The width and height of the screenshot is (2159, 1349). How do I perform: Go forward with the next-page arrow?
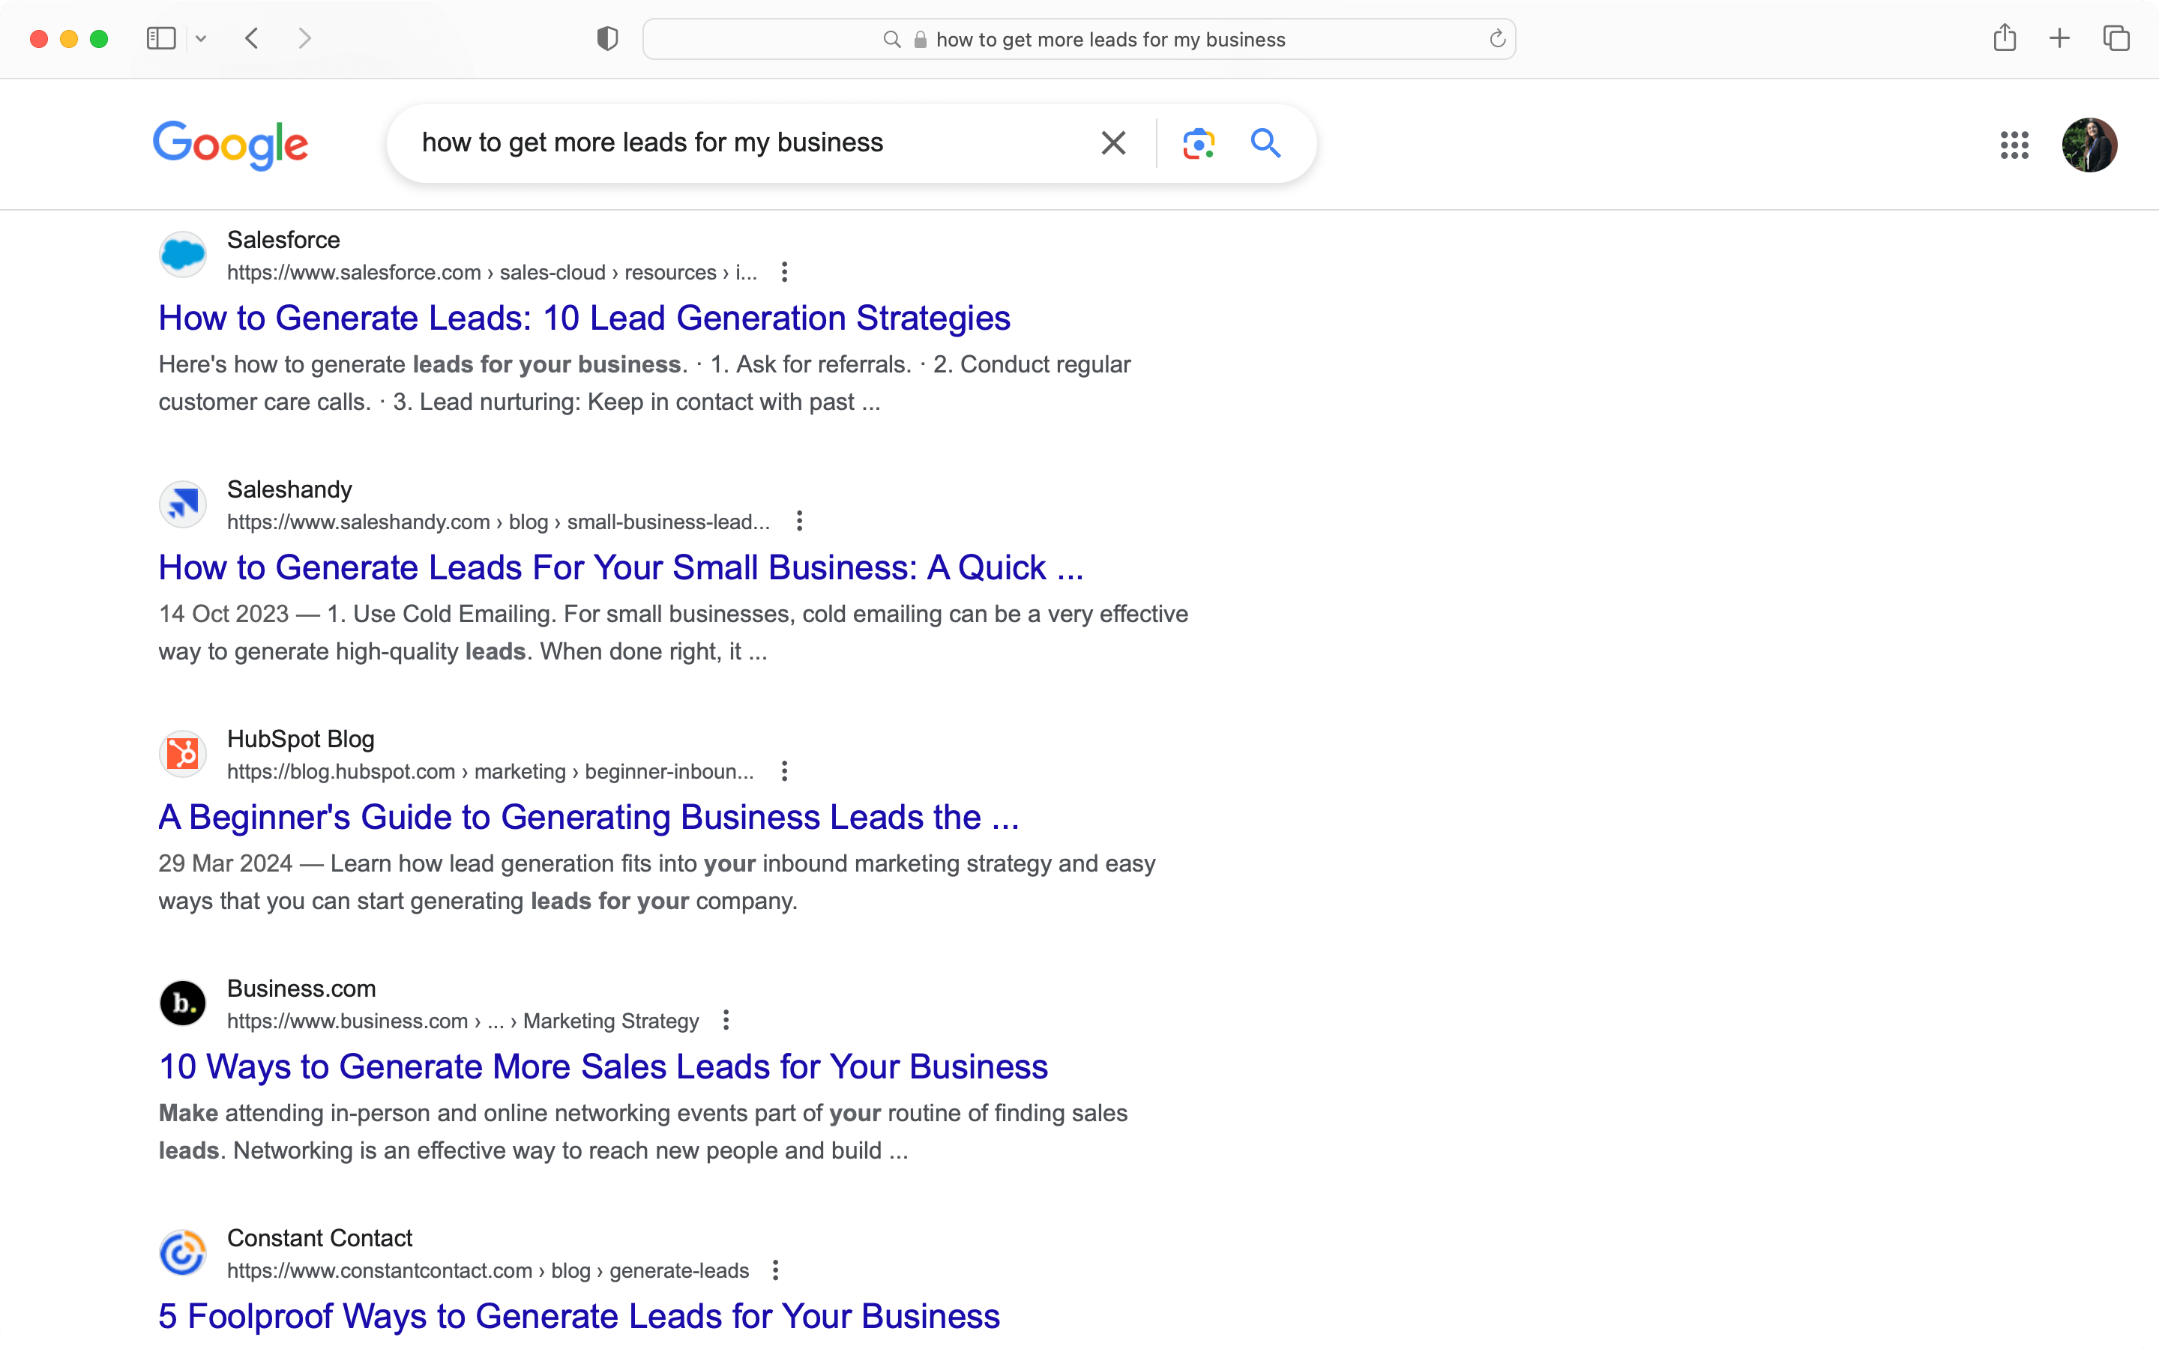305,38
